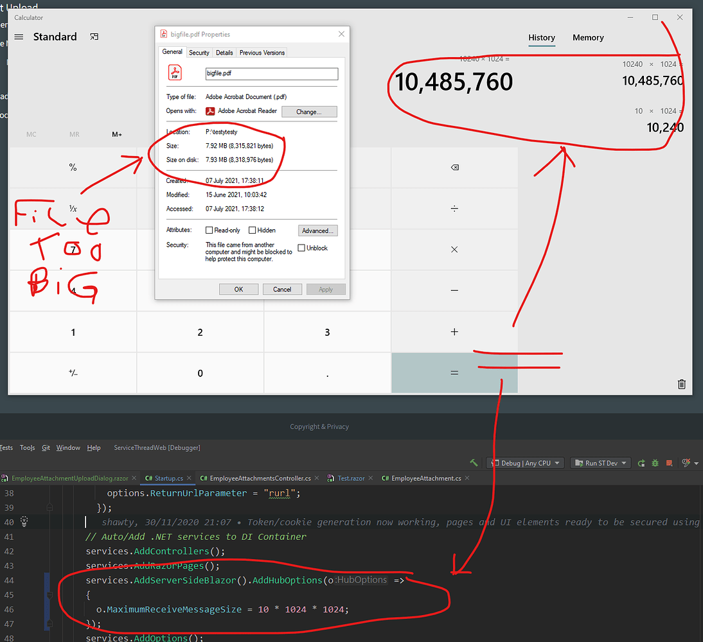
Task: Click the keep-on-top icon beside Standard
Action: coord(94,37)
